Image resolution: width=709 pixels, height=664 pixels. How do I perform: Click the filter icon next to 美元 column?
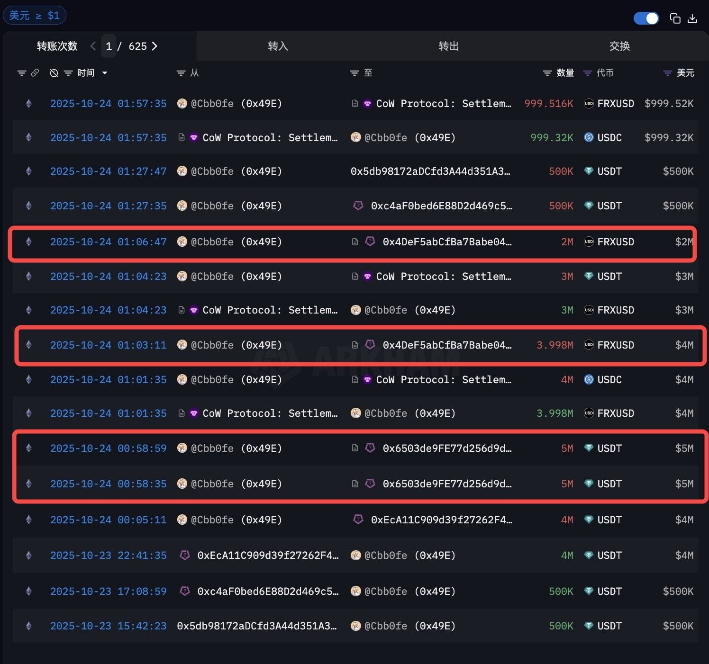point(667,73)
